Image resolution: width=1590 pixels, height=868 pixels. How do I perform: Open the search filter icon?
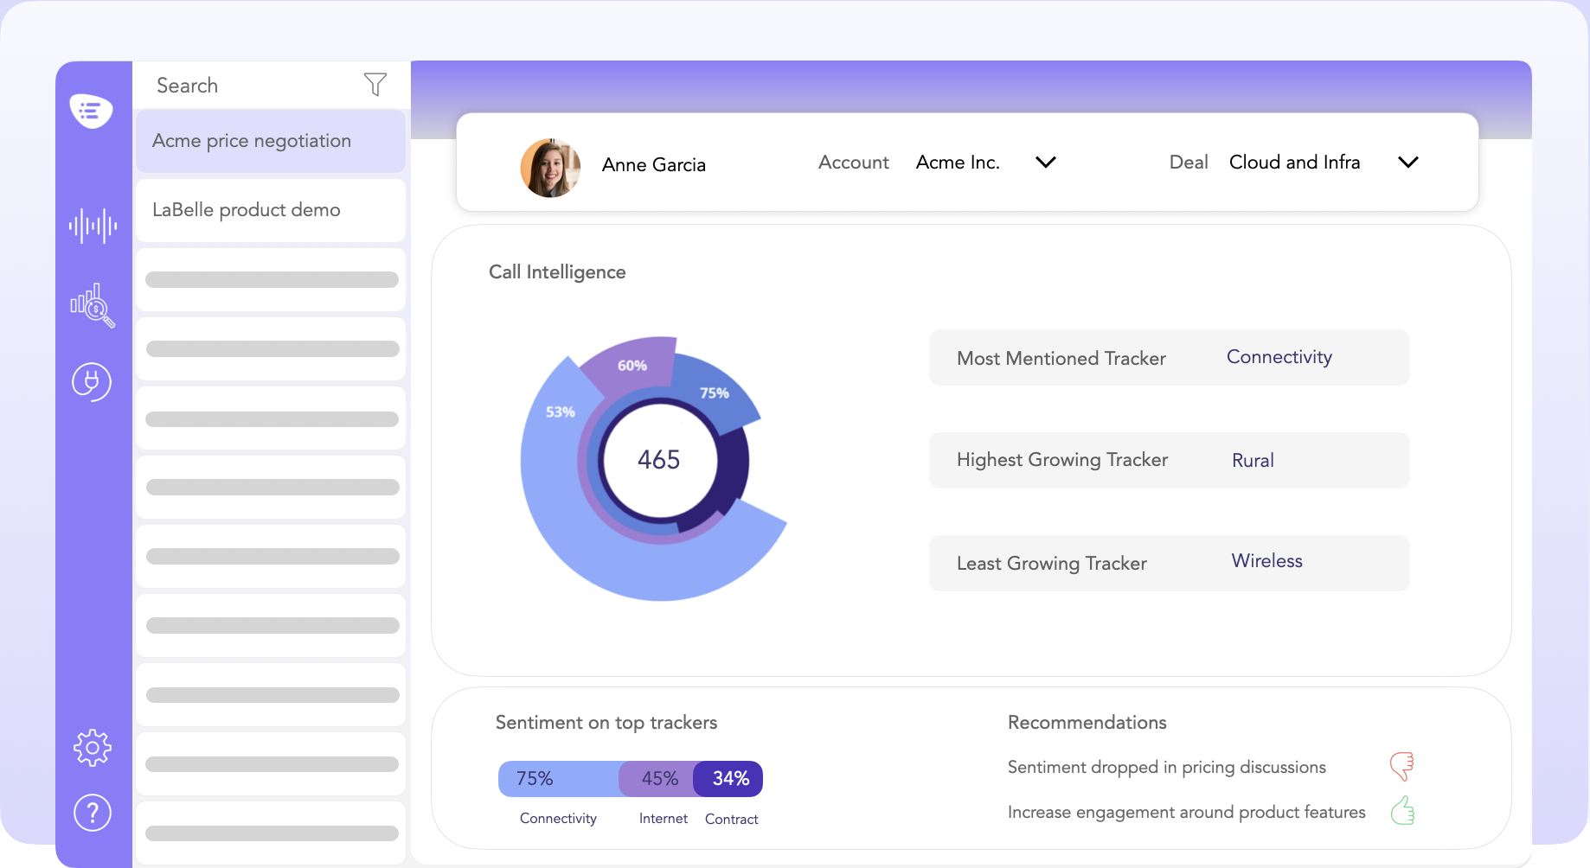coord(375,84)
